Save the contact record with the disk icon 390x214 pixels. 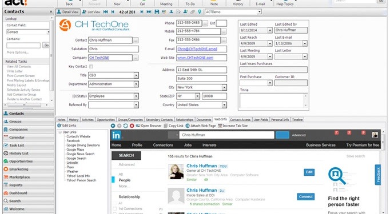click(157, 11)
